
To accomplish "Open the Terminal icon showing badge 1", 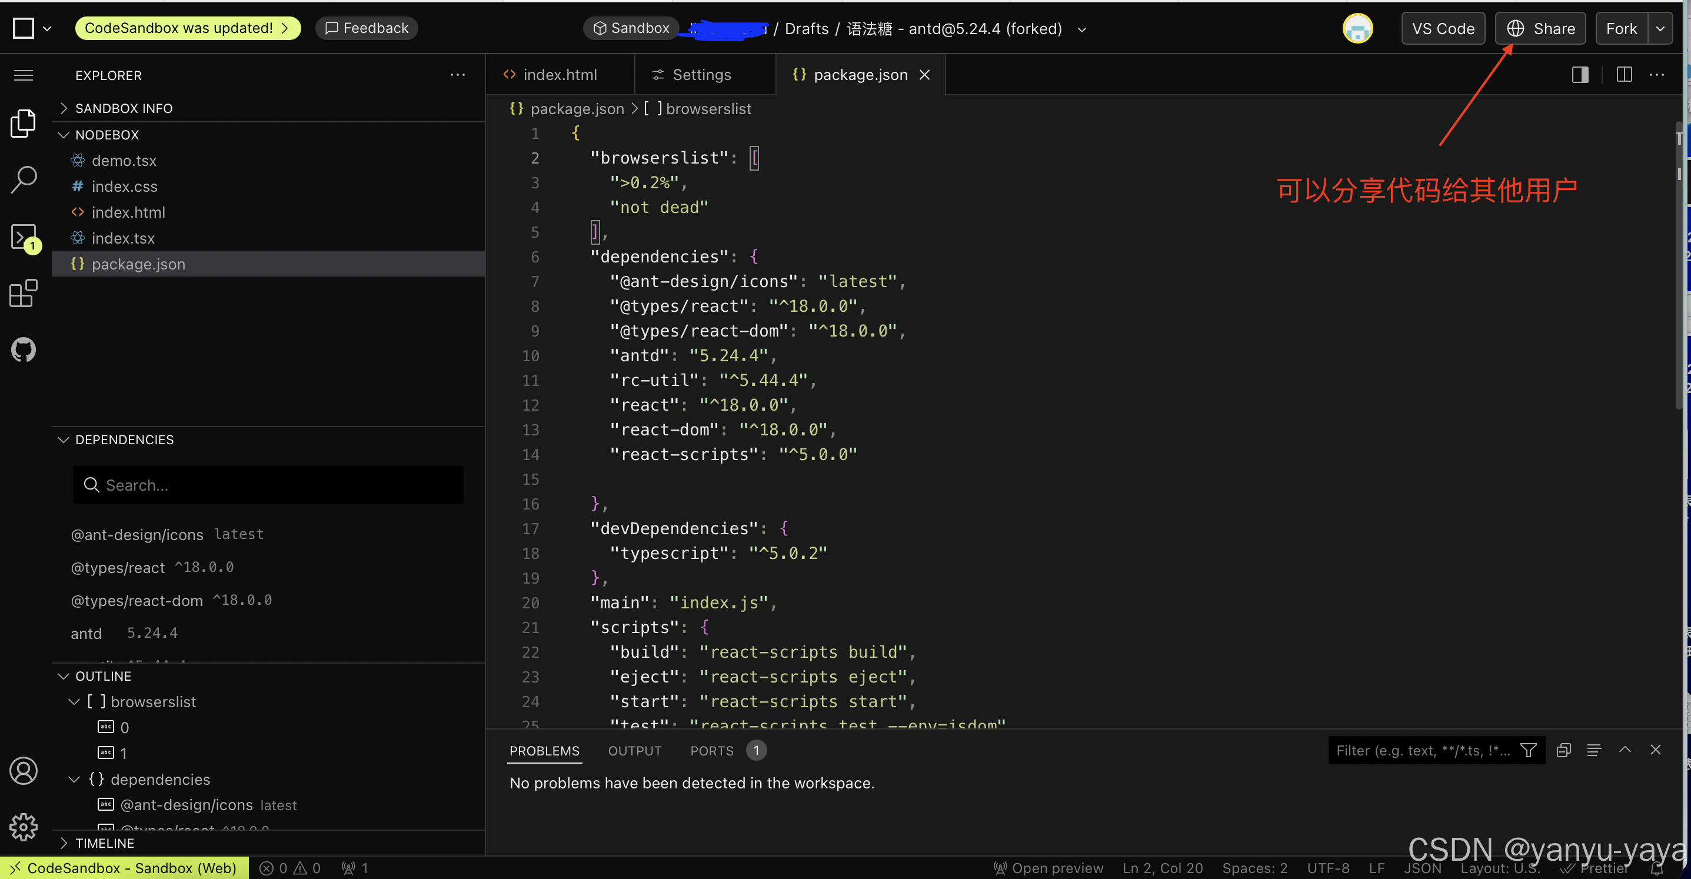I will (x=24, y=237).
